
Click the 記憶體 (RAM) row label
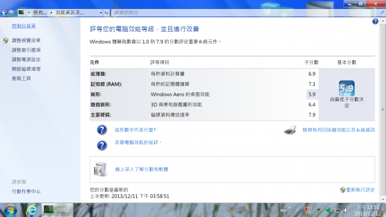coord(106,84)
